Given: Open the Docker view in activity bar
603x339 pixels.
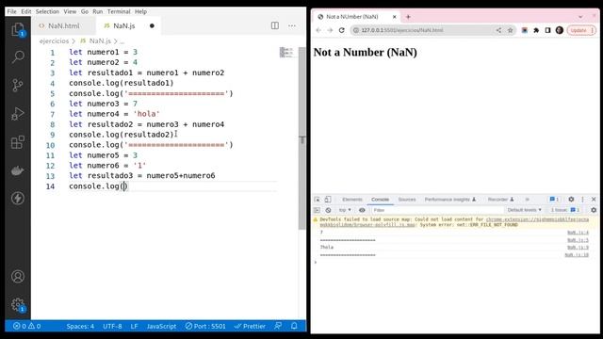Looking at the screenshot, I should pyautogui.click(x=18, y=170).
